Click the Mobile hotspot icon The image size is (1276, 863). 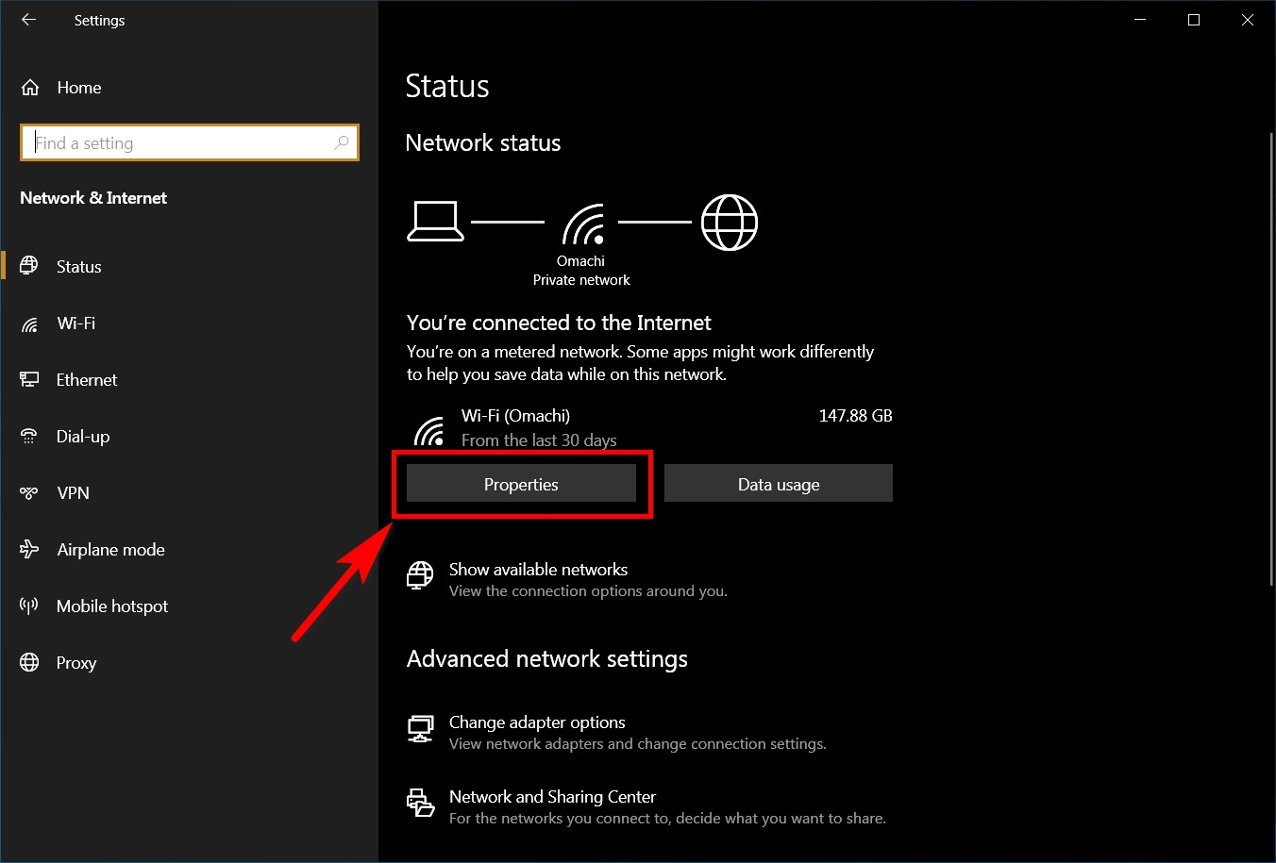[29, 606]
